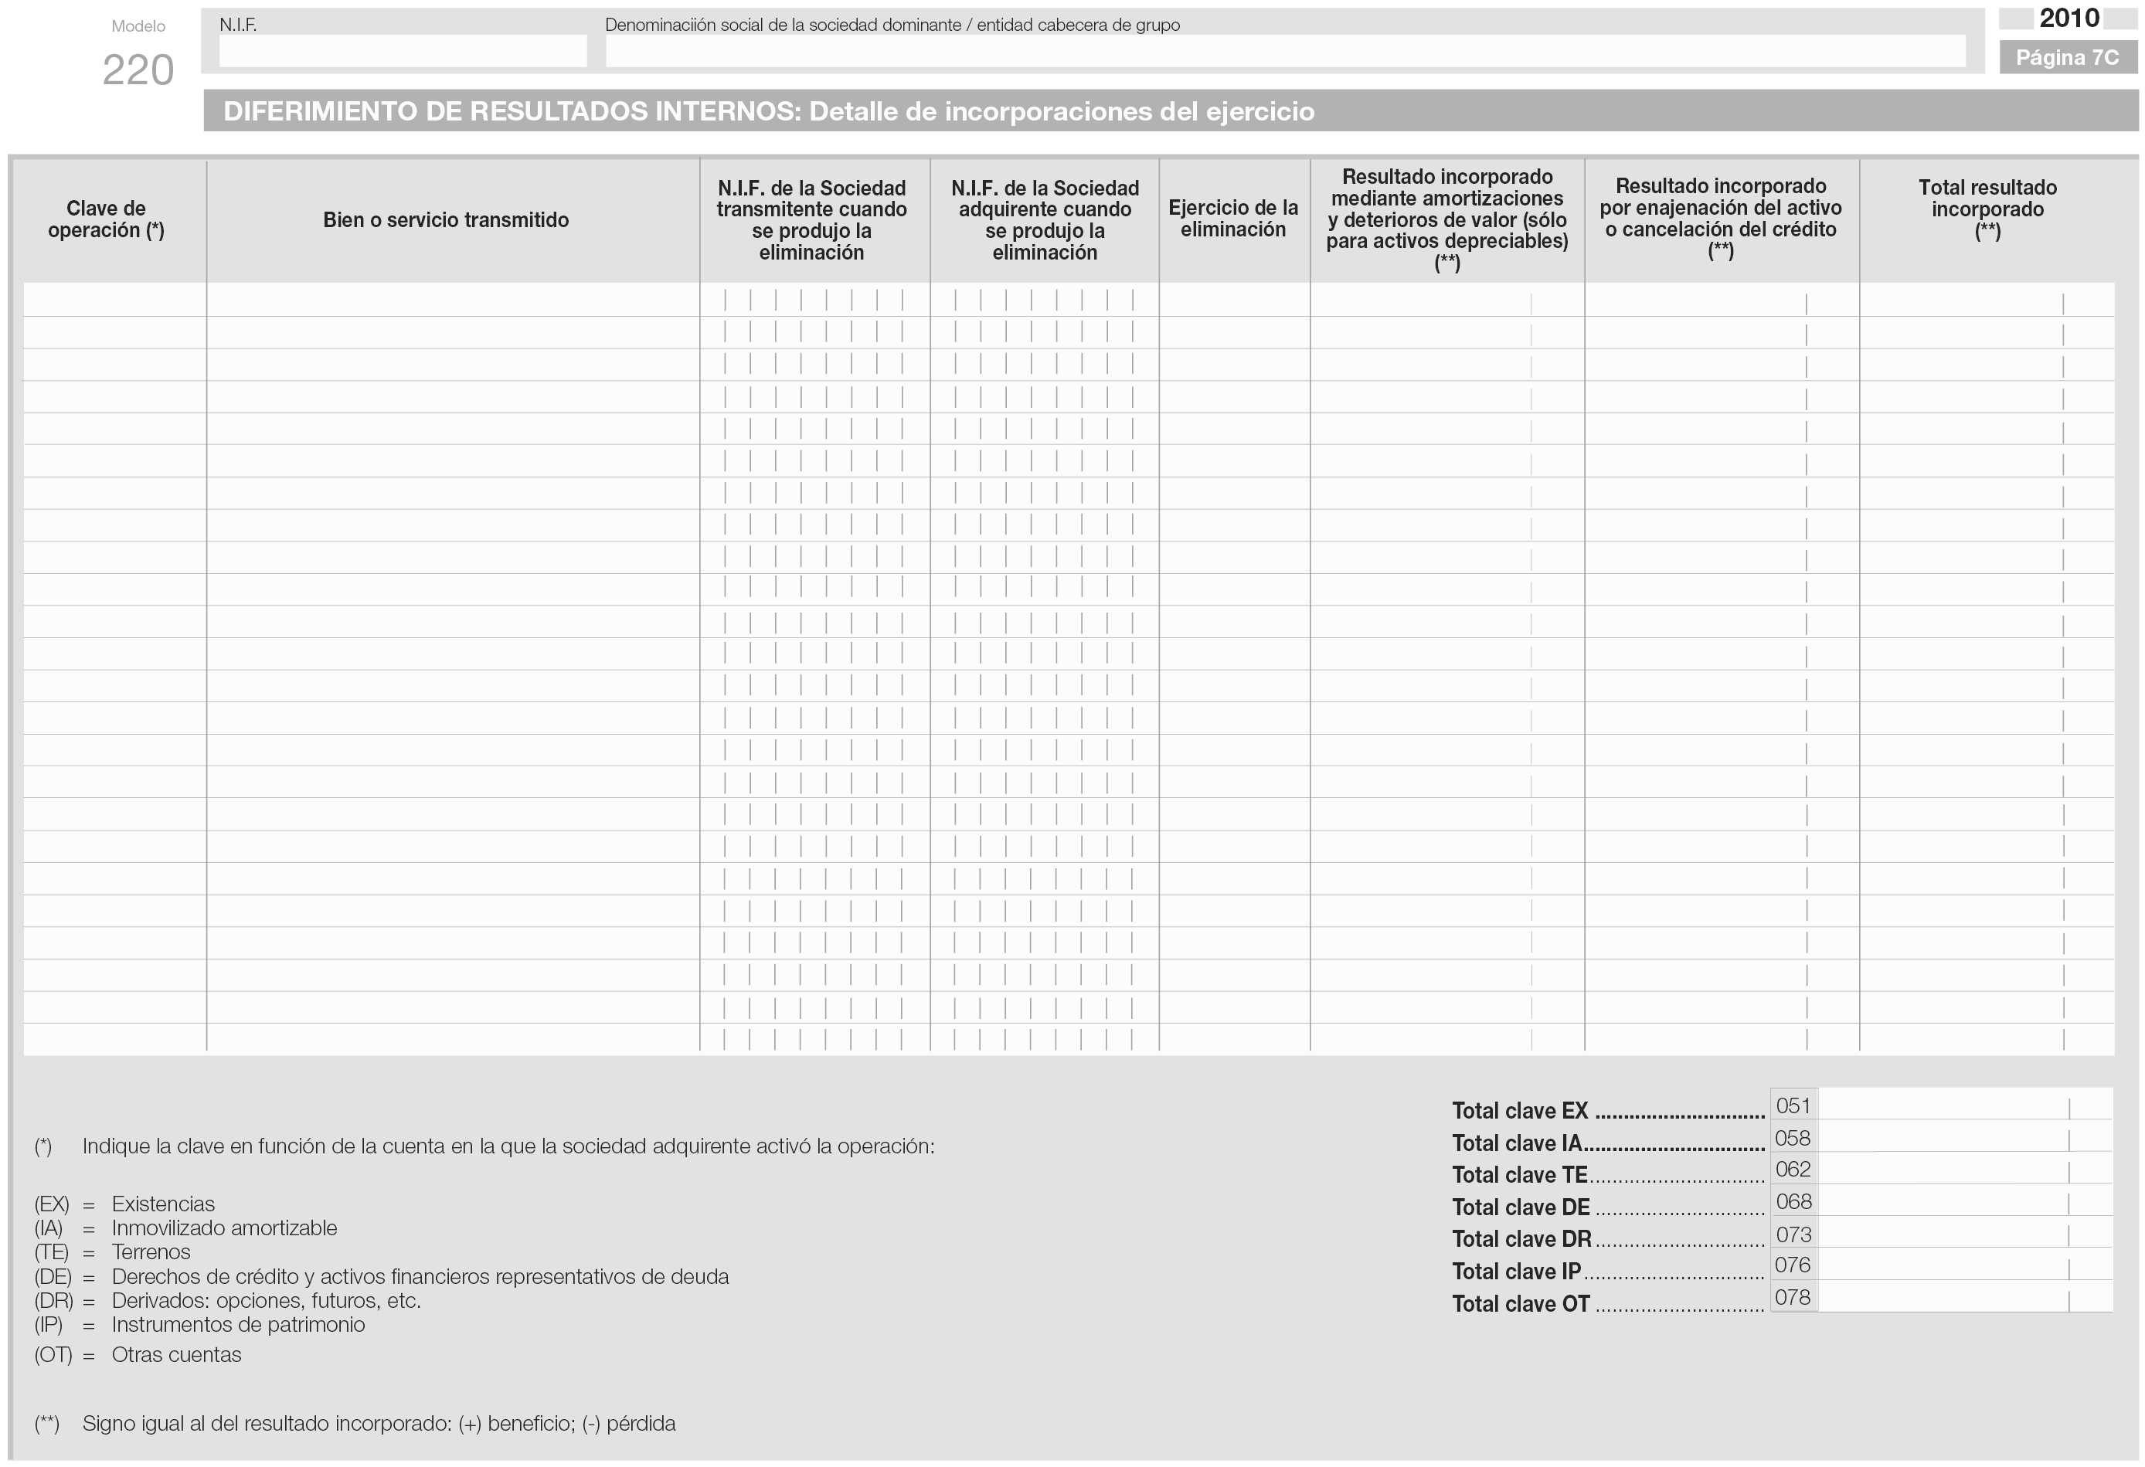Click the 'Derechos de crédito' legend line
This screenshot has height=1467, width=2145.
click(x=381, y=1277)
